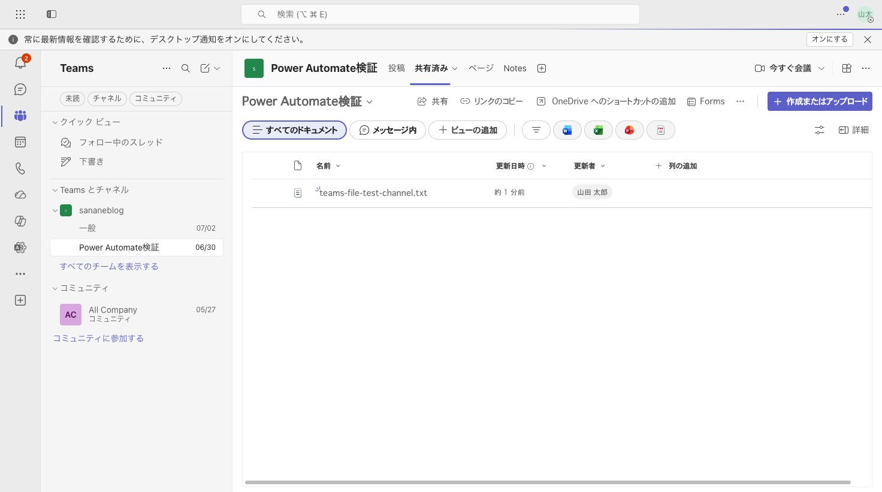This screenshot has height=492, width=882.
Task: Click the 共有 share command
Action: 433,101
